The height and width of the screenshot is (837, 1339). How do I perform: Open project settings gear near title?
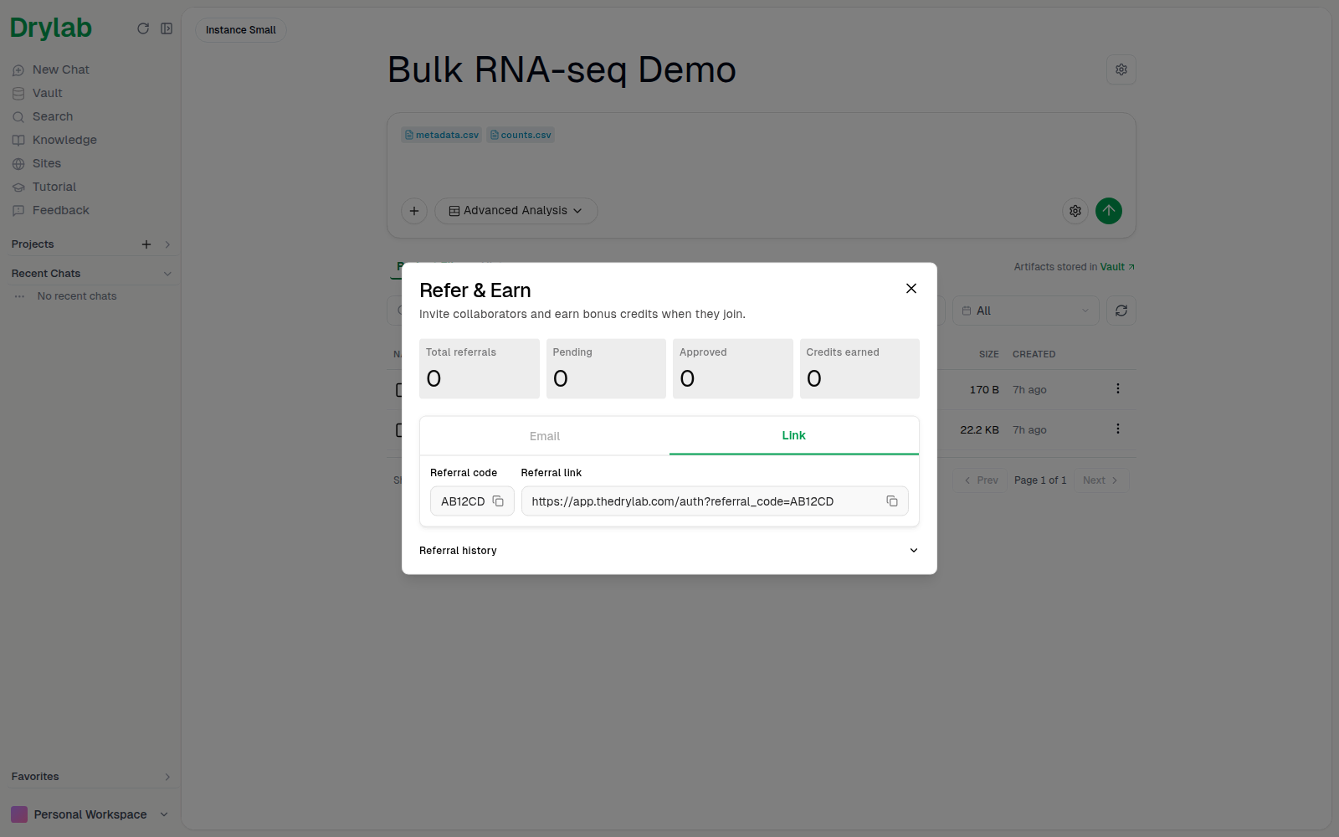point(1121,69)
